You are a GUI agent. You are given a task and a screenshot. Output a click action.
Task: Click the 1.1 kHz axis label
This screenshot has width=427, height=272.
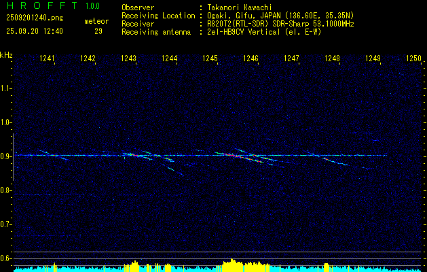click(x=5, y=88)
